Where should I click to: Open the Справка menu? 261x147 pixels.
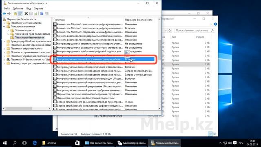pyautogui.click(x=38, y=9)
